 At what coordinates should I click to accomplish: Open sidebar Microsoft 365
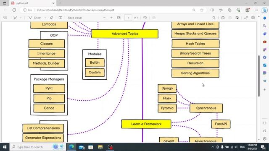(265, 57)
